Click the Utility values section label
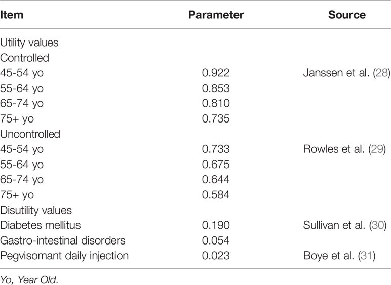The height and width of the screenshot is (285, 391). pyautogui.click(x=29, y=43)
